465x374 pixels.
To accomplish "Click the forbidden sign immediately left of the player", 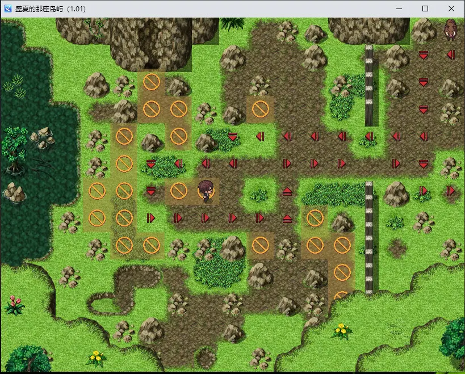I will coord(179,191).
